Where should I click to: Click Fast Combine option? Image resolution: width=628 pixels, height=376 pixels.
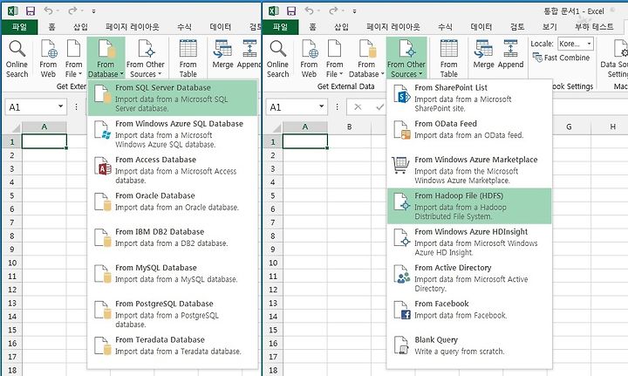click(x=561, y=58)
